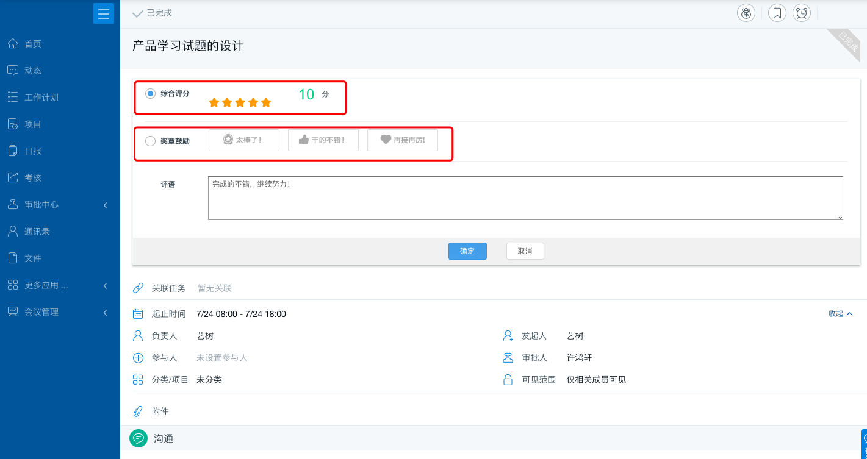The height and width of the screenshot is (459, 867).
Task: Click the list icon beside 工作计划
Action: (x=13, y=97)
